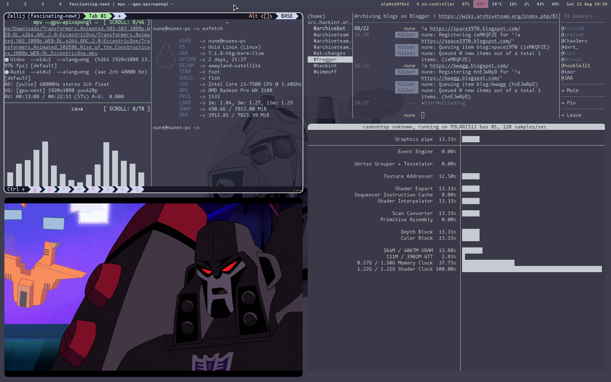Screen dimensions: 611x382
Task: Select member @hook54321 in the user list
Action: (x=576, y=66)
